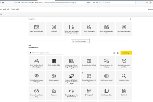
Task: Open Mein Terminkalender calendar tile
Action: point(36,29)
